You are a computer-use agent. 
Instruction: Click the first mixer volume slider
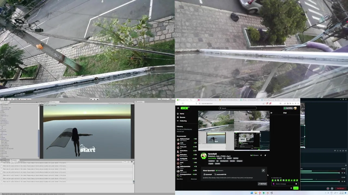320,173
